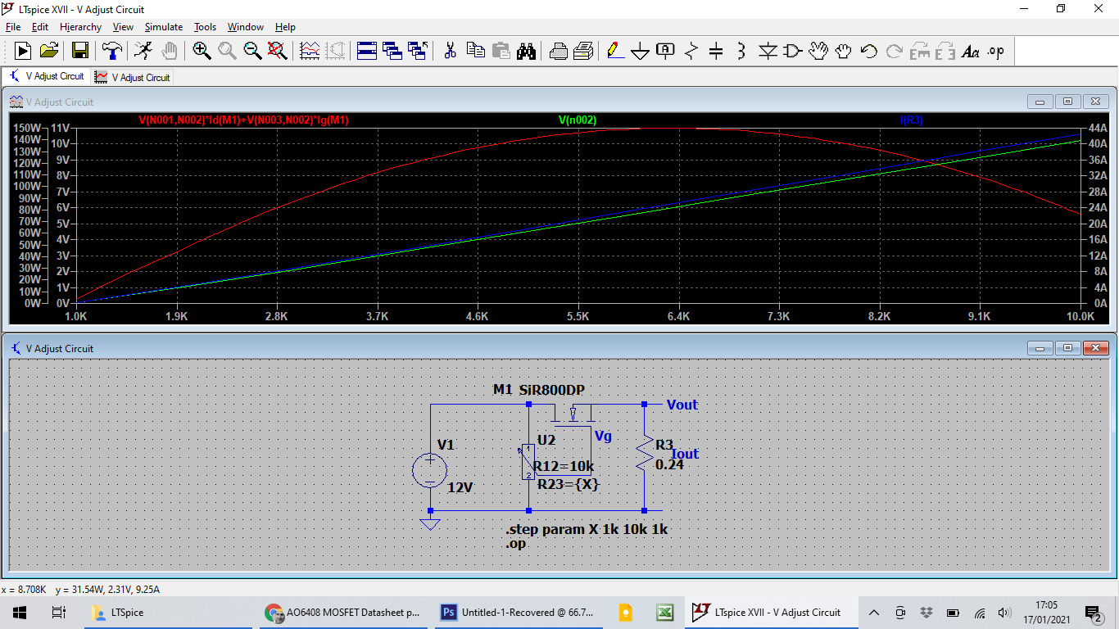Switch to the schematic V Adjust Circuit tab
This screenshot has height=629, width=1119.
click(x=47, y=76)
